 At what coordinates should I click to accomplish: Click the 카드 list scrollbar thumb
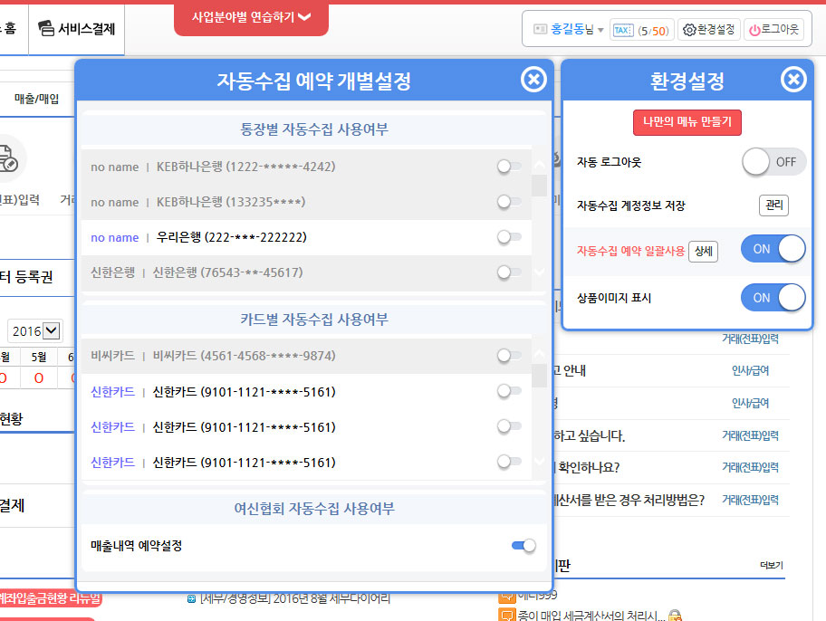coord(540,376)
